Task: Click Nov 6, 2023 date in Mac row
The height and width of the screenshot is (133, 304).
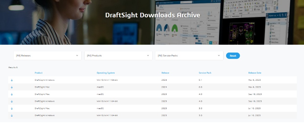Action: pos(254,87)
